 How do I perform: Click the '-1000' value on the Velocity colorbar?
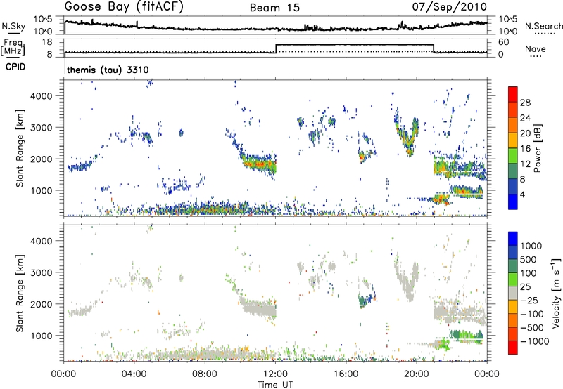(535, 341)
